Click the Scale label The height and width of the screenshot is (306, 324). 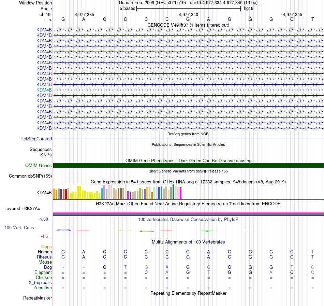click(x=46, y=9)
